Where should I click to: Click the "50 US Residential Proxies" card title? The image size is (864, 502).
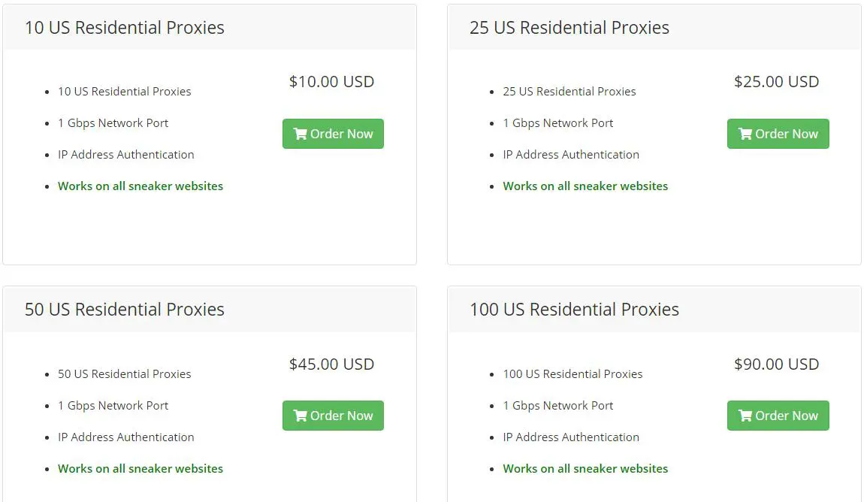pos(125,310)
